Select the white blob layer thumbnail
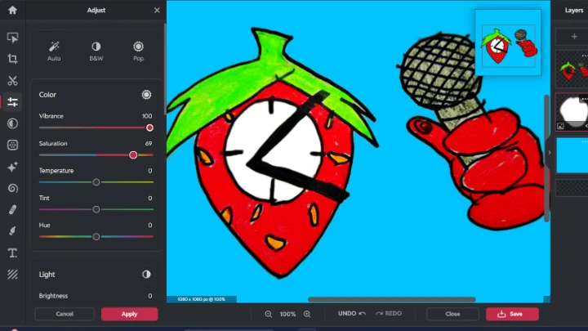588x331 pixels. click(x=572, y=112)
